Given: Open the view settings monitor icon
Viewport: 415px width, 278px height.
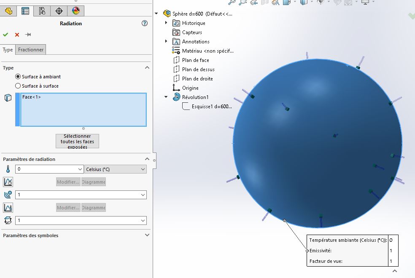Looking at the screenshot, I should pos(365,2).
